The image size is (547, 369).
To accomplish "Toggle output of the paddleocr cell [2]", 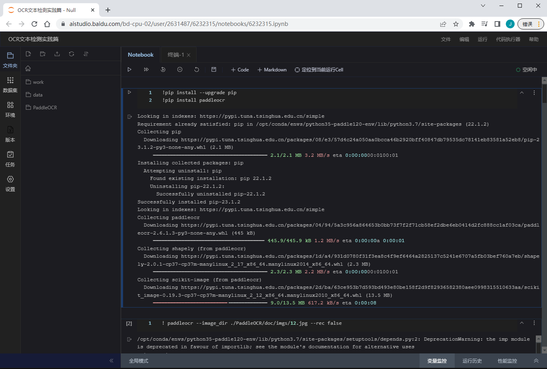I will (129, 339).
